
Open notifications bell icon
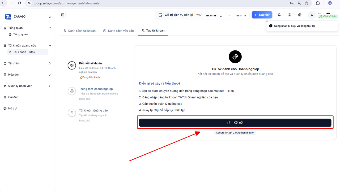[x=279, y=15]
